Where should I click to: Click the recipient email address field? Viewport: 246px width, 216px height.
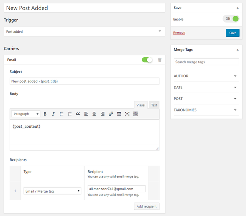[116, 189]
